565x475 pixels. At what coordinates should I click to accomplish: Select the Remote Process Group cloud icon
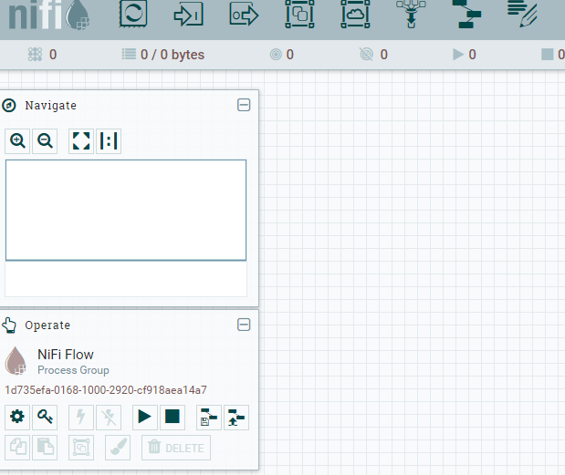(355, 15)
